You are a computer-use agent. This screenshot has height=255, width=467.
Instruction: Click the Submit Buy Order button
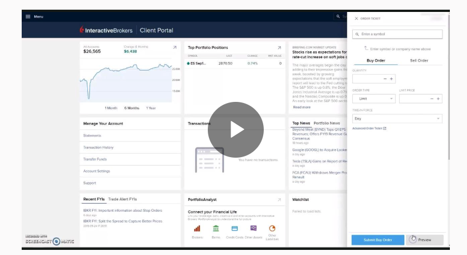(x=377, y=240)
